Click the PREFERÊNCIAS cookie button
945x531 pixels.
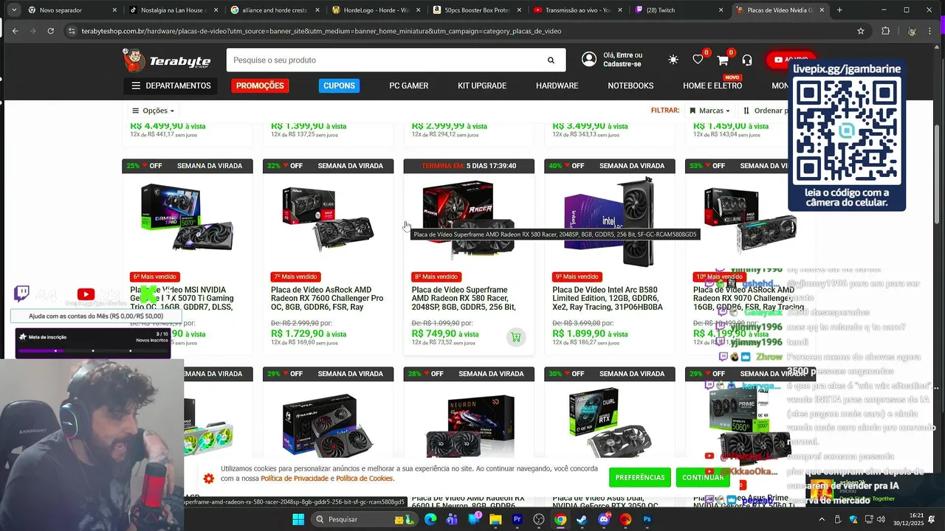tap(640, 477)
